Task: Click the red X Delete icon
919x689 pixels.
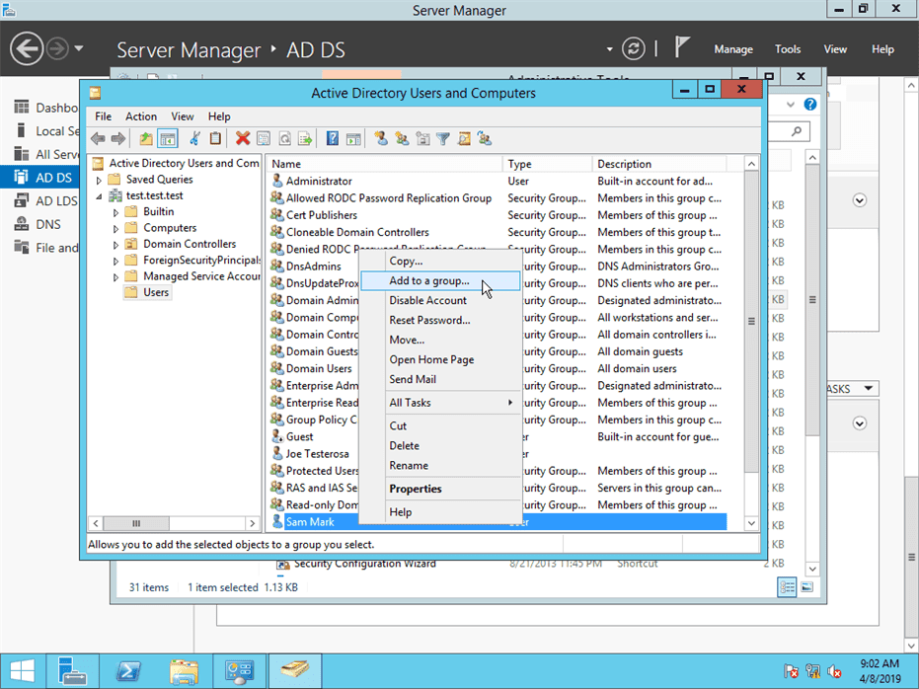Action: tap(243, 139)
